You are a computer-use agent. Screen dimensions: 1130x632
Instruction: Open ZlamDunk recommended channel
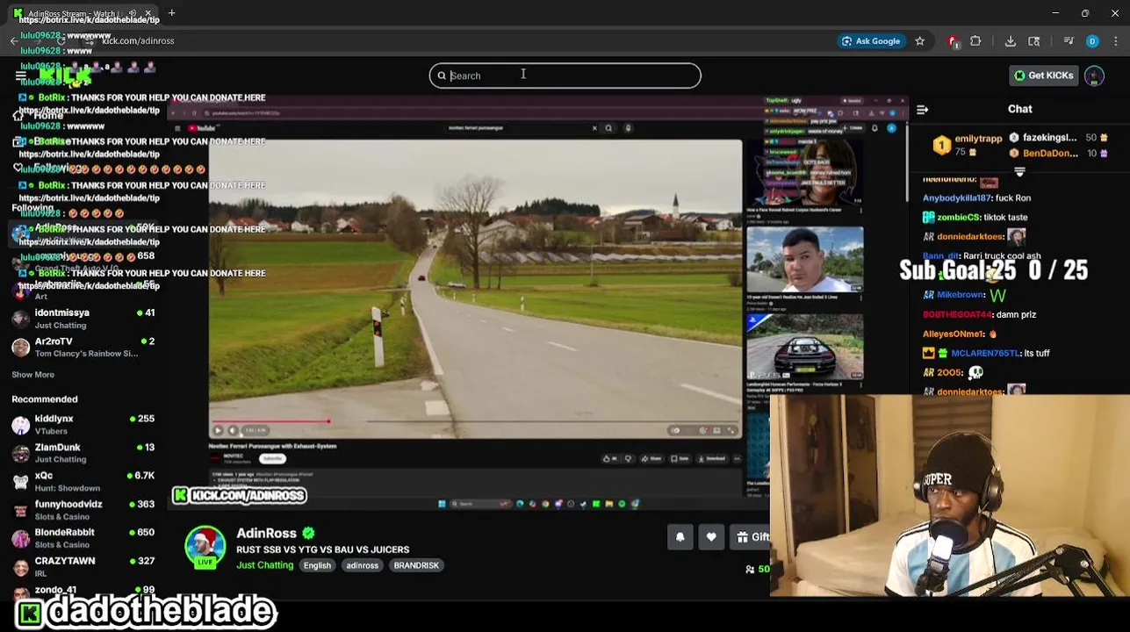(x=83, y=453)
